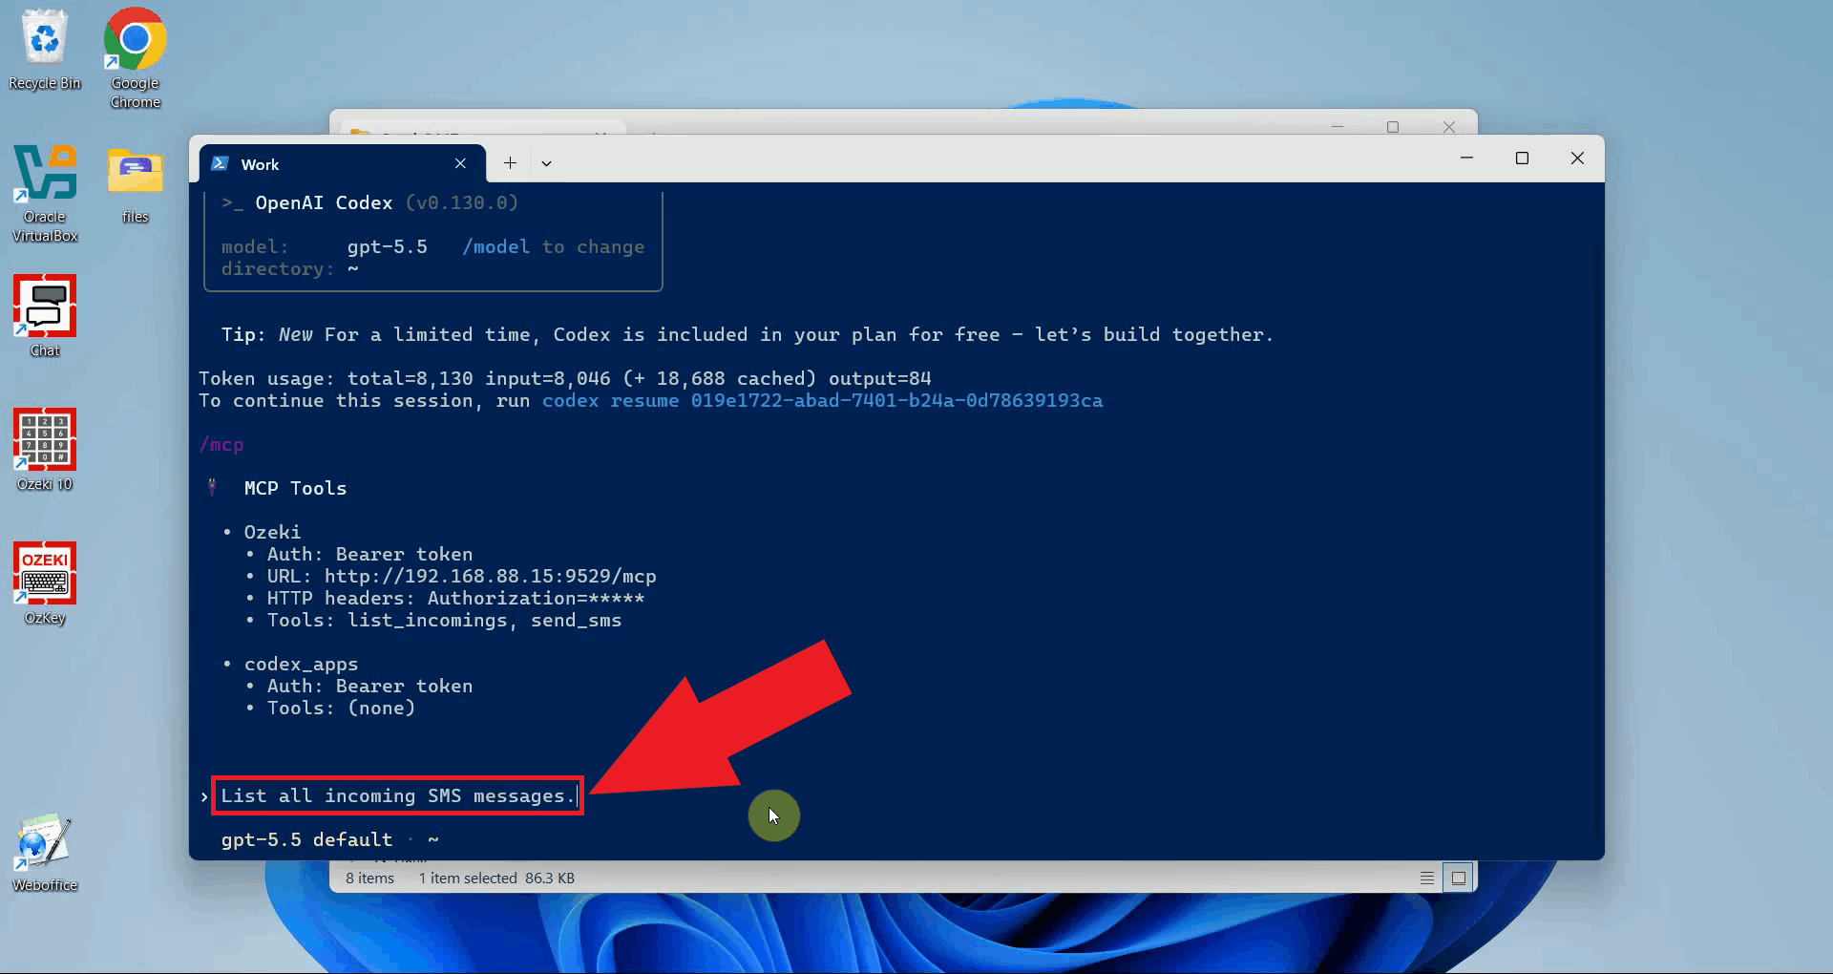Maximize the terminal window
Image resolution: width=1833 pixels, height=974 pixels.
pos(1522,158)
